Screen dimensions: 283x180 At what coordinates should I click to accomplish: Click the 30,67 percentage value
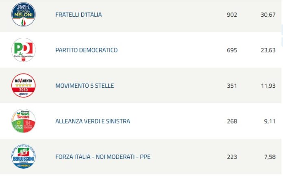266,15
